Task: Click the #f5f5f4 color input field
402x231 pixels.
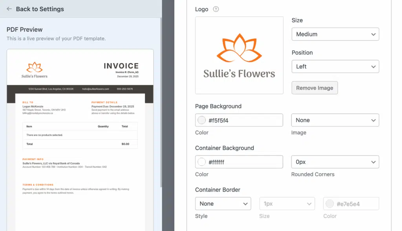Action: coord(239,120)
